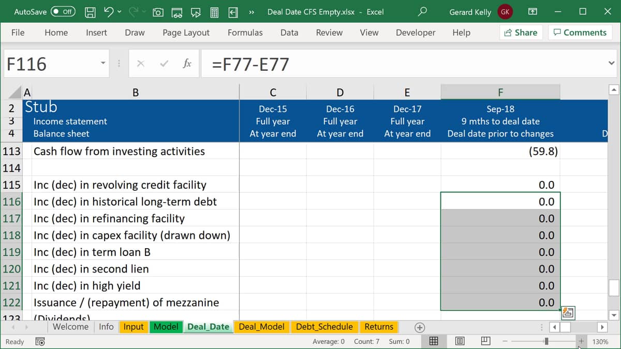Select row 116 header
Image resolution: width=621 pixels, height=349 pixels.
coord(11,202)
